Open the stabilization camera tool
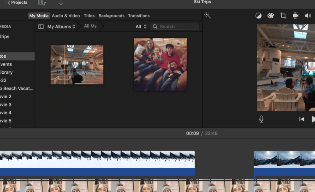This screenshot has height=192, width=315. point(295,16)
